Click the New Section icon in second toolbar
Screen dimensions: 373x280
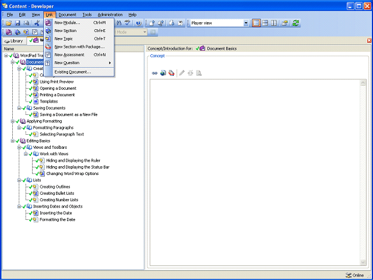pos(17,32)
